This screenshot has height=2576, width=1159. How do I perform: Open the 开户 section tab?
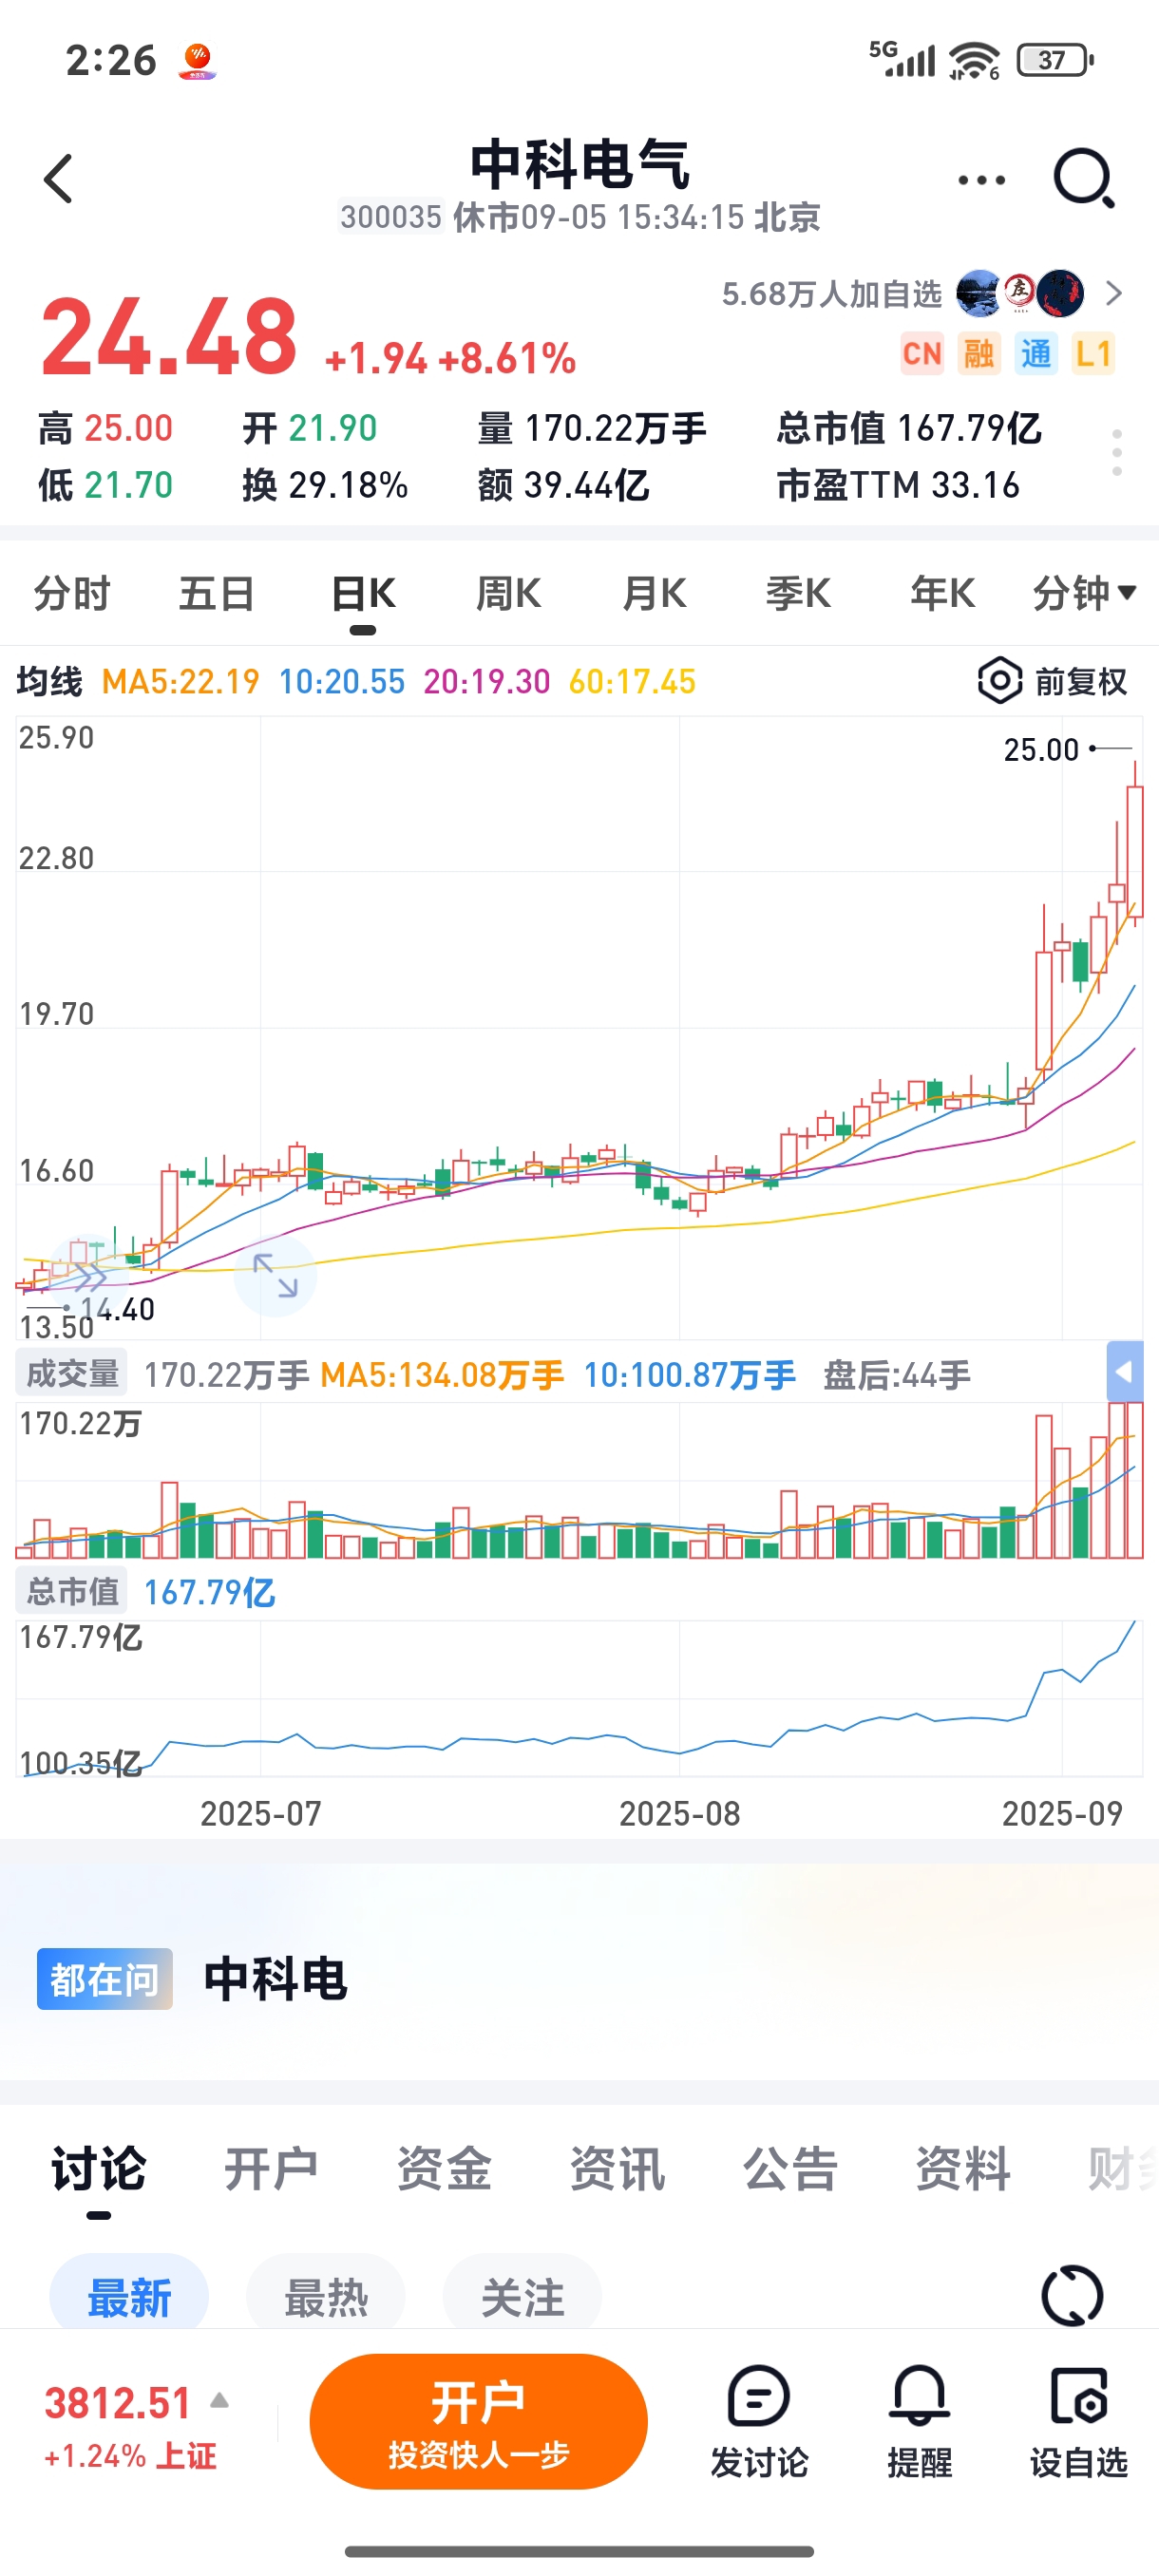tap(271, 2169)
